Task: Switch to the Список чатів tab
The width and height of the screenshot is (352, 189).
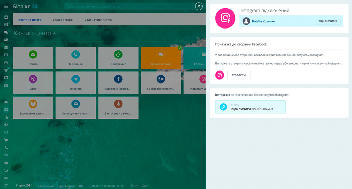Action: (63, 20)
